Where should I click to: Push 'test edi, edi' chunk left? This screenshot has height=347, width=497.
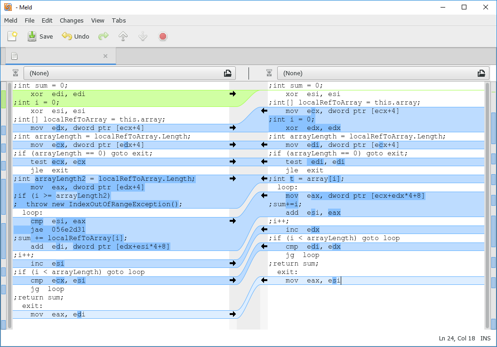click(264, 162)
